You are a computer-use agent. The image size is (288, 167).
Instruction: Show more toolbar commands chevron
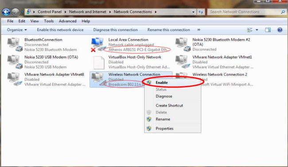coord(199,30)
